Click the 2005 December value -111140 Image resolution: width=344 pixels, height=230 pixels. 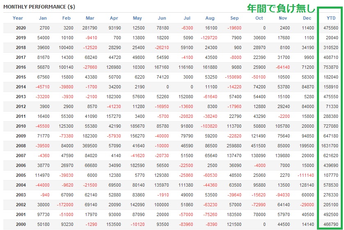click(305, 175)
